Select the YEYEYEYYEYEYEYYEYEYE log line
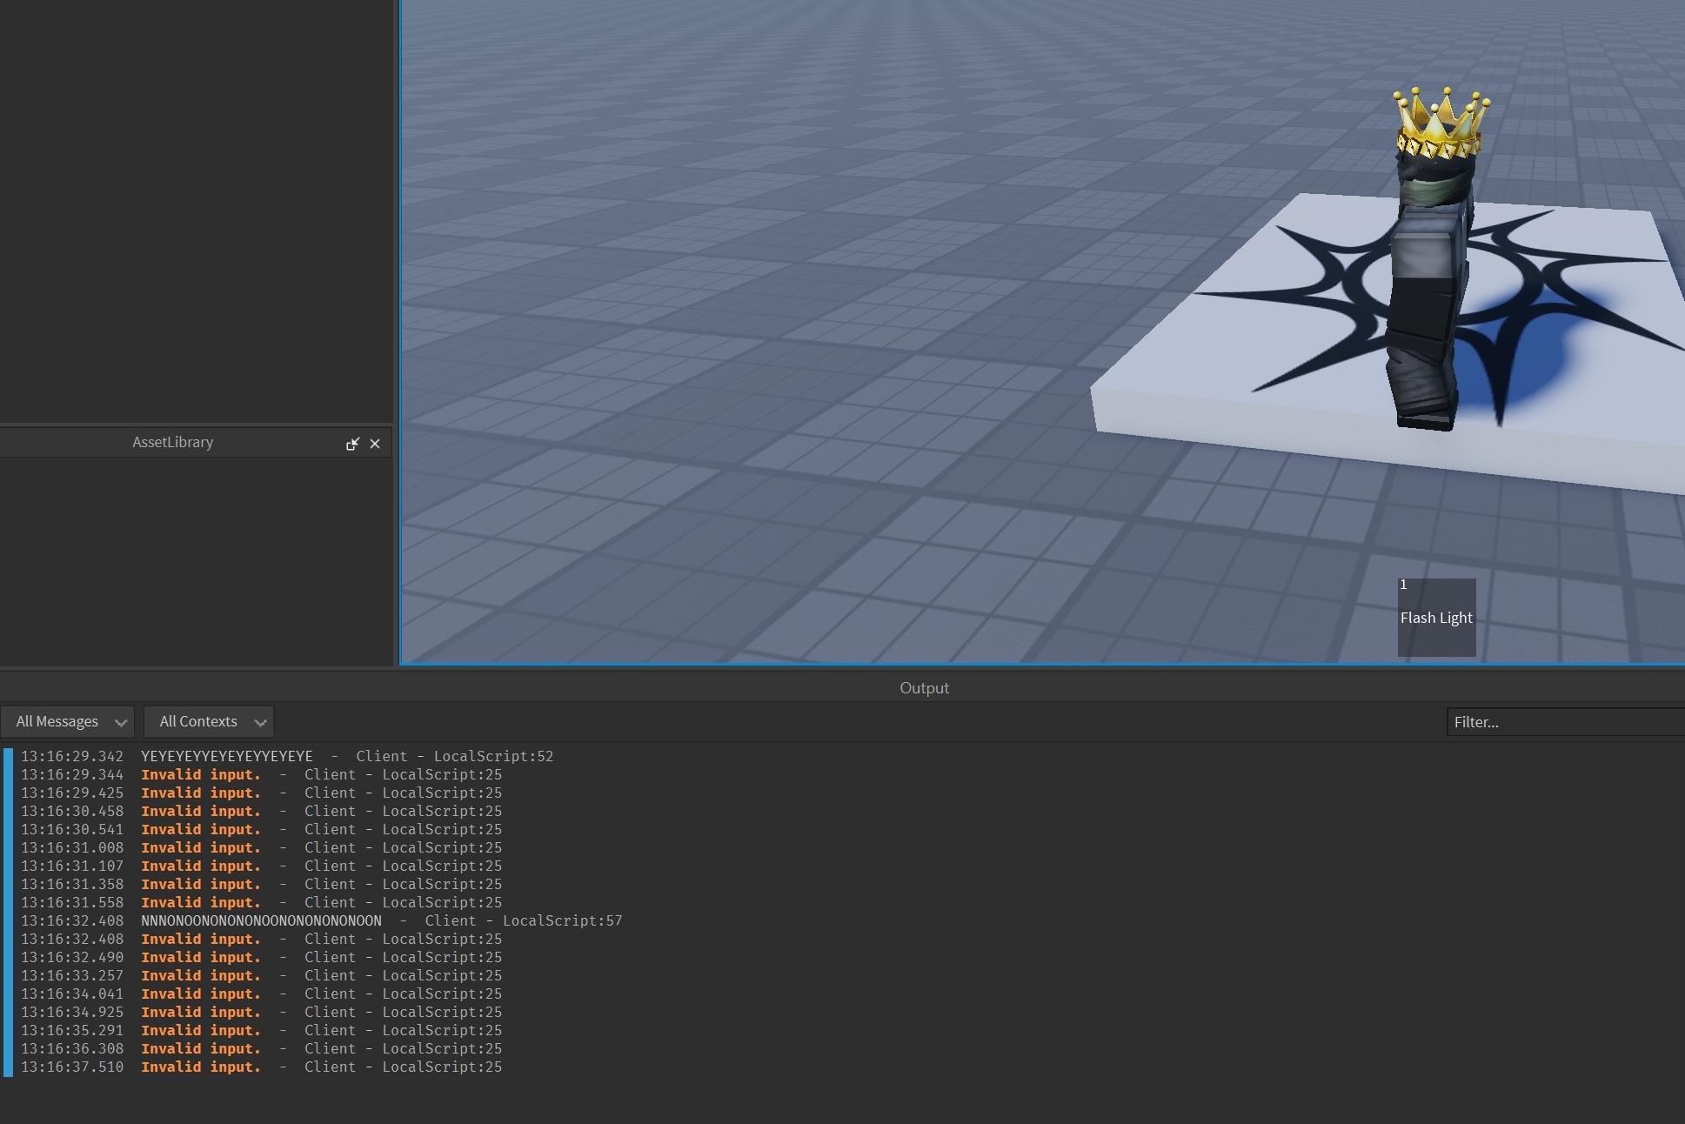The width and height of the screenshot is (1685, 1124). [x=226, y=756]
